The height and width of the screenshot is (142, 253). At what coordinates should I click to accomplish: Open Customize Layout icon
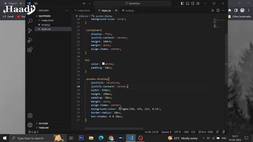coord(198,4)
